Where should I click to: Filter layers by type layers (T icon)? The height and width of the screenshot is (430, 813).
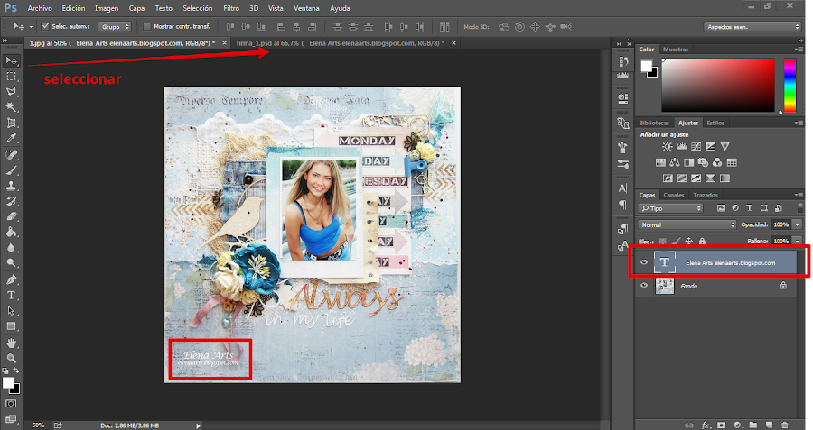tap(749, 208)
